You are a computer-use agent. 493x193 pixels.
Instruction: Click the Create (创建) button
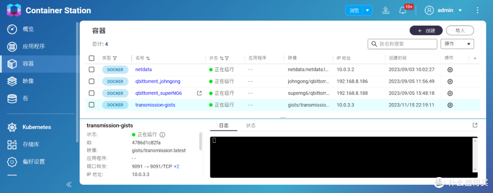[x=426, y=31]
